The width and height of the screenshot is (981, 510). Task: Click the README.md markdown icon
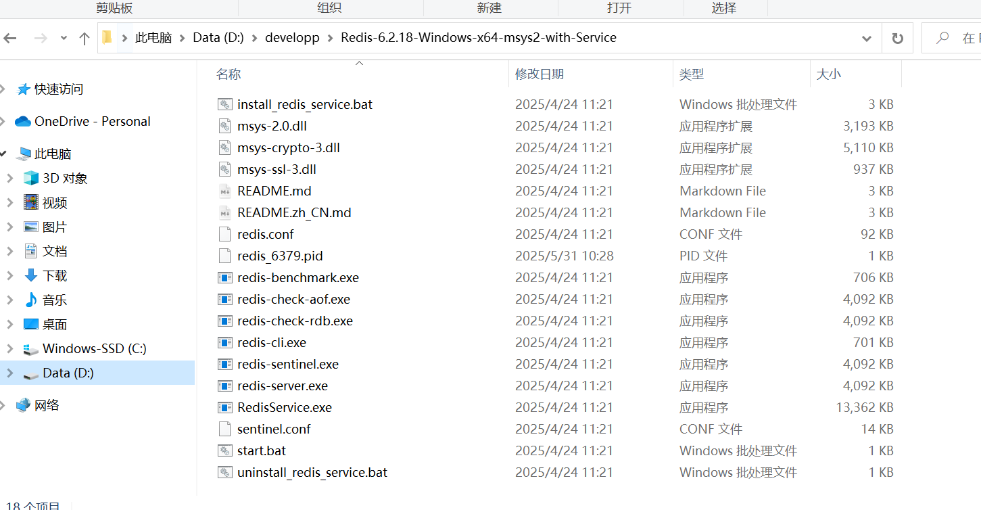[x=224, y=191]
